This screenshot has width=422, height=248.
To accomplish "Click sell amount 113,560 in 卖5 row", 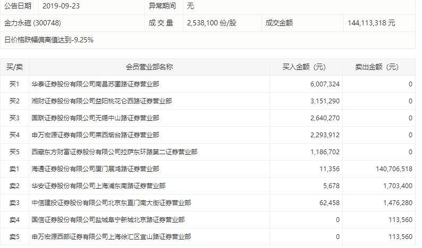I will click(400, 237).
